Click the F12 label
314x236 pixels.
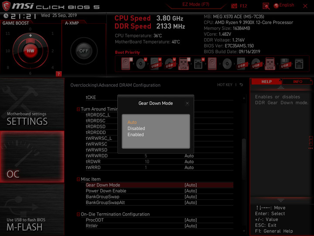[x=243, y=6]
